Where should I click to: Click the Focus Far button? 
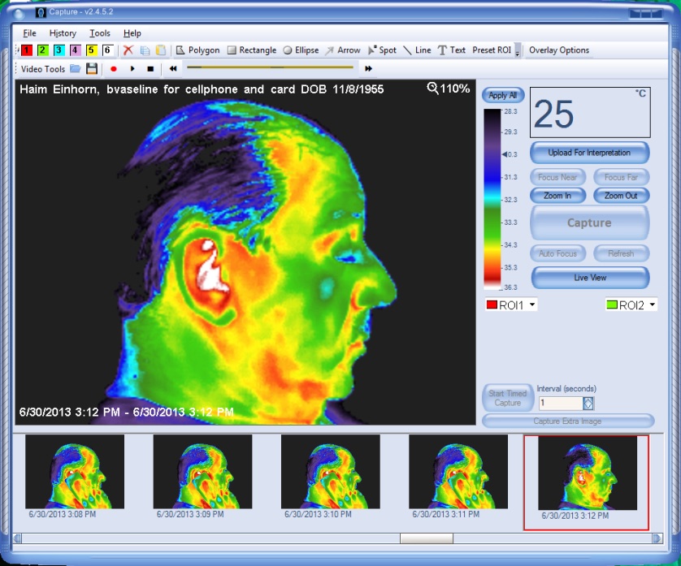click(x=621, y=178)
